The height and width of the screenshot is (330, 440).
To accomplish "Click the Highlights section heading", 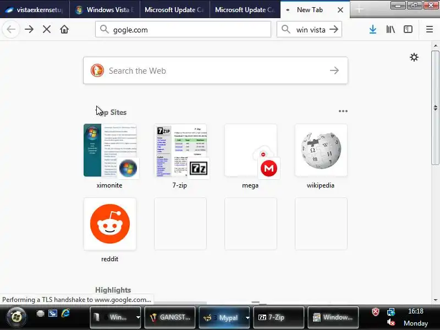I will point(113,290).
